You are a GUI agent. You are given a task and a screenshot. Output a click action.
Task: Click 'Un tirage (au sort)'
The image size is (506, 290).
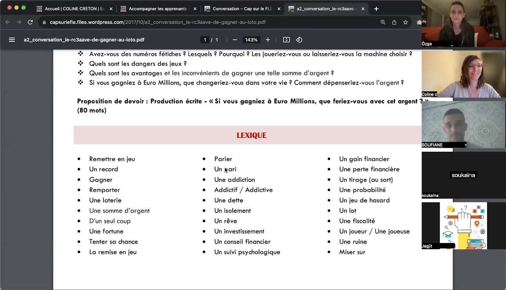366,180
